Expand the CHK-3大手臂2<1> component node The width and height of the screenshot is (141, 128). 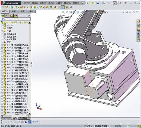coord(2,51)
